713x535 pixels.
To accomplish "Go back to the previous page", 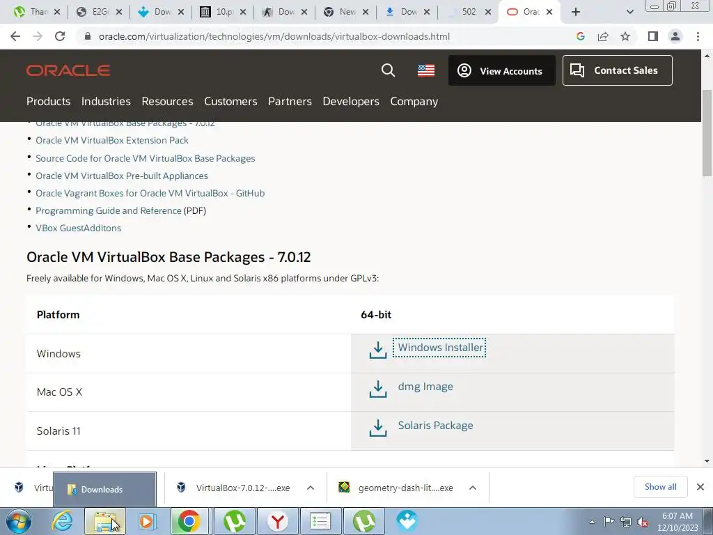I will tap(15, 36).
